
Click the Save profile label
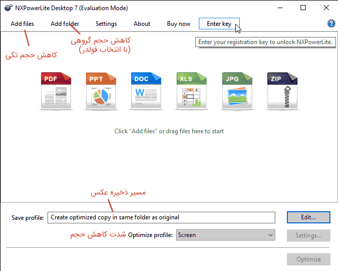click(x=28, y=218)
